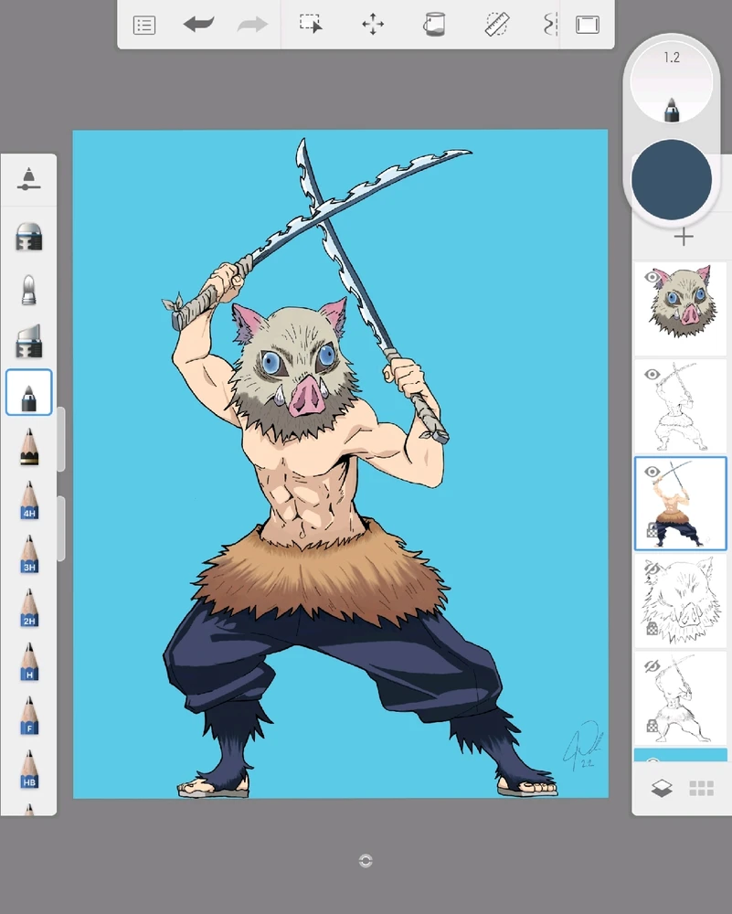Add a new layer with plus
Viewport: 732px width, 914px height.
[683, 237]
